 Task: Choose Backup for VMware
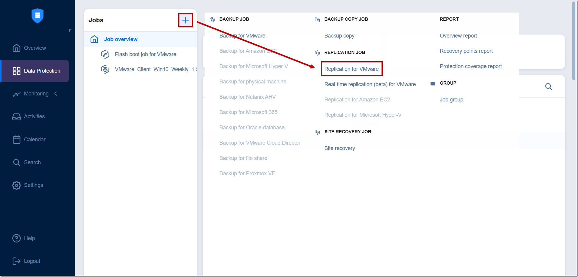(x=242, y=36)
